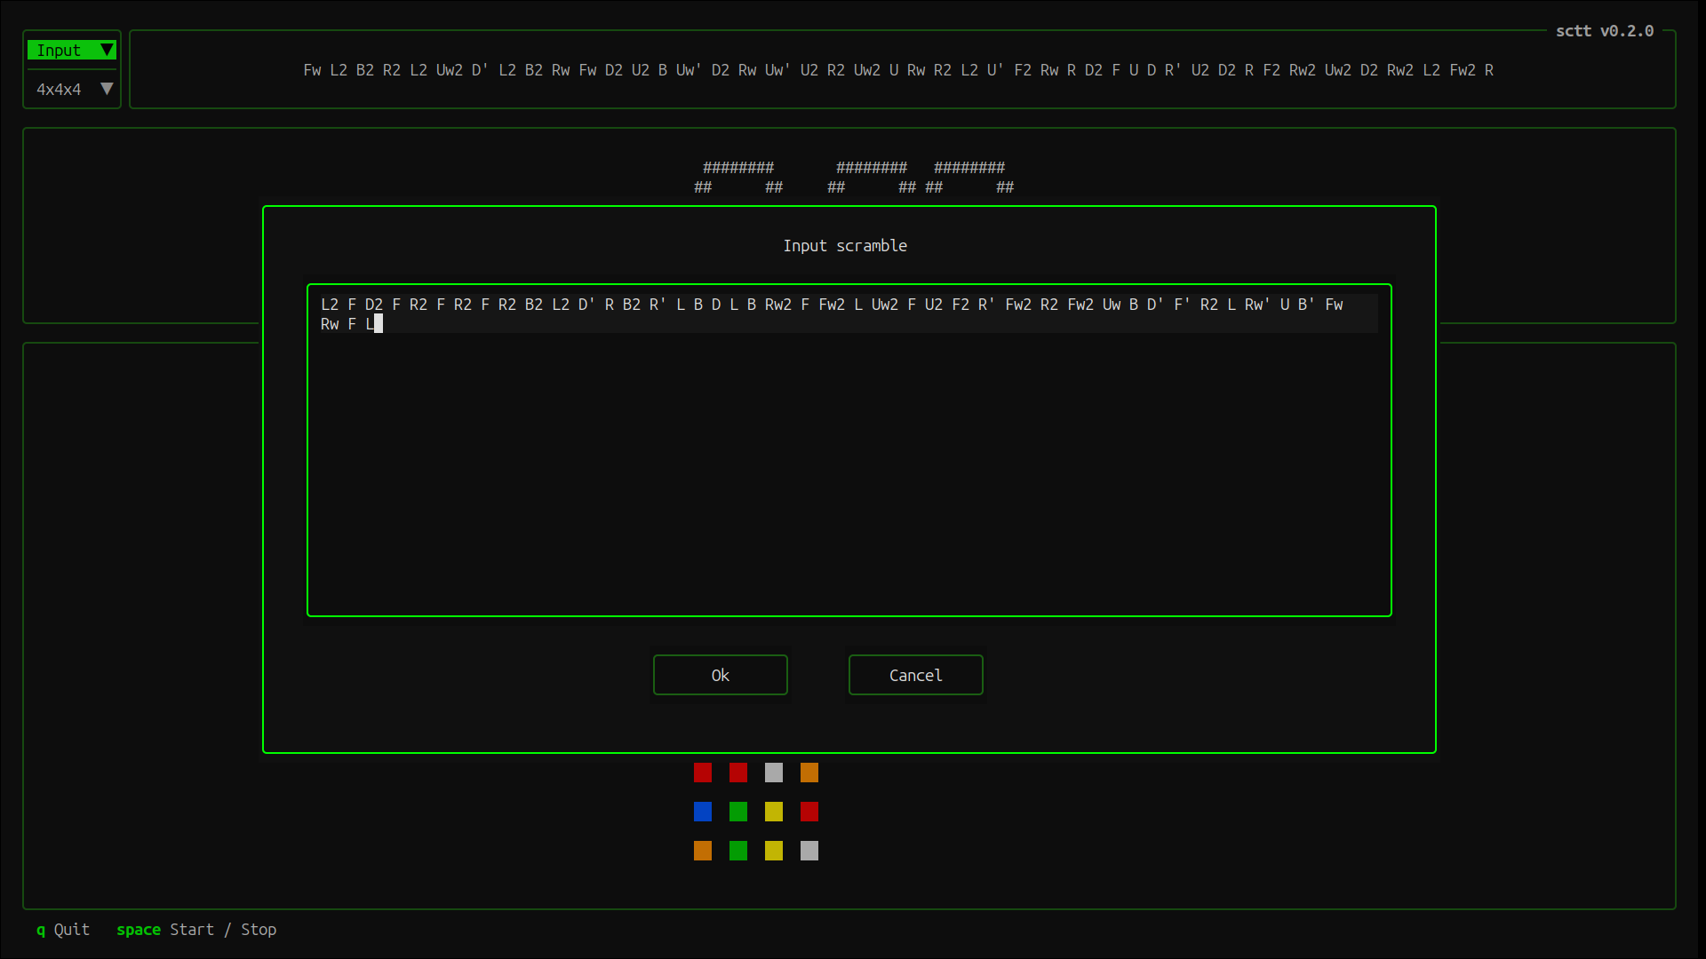Viewport: 1706px width, 959px height.
Task: Focus the Input scramble text area
Action: [x=849, y=450]
